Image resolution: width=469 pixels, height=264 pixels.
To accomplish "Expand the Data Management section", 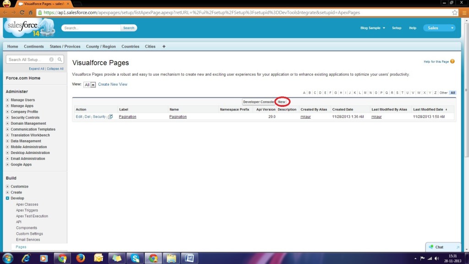I will [x=7, y=141].
